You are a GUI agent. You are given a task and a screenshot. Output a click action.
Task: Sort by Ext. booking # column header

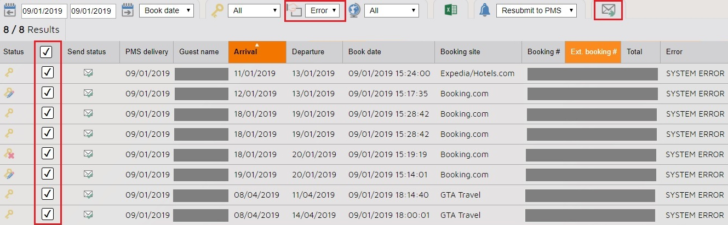click(x=593, y=52)
